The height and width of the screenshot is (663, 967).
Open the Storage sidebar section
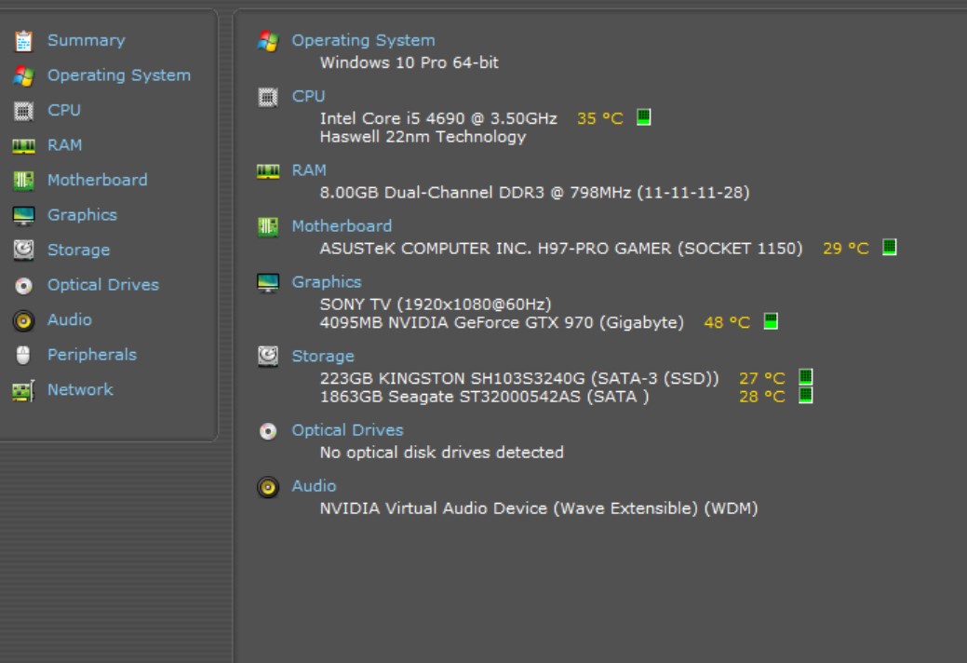pos(78,250)
